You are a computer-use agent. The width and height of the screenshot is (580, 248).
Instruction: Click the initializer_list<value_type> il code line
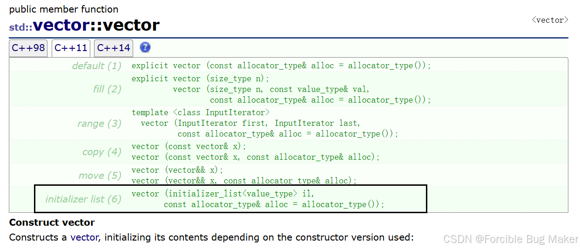(x=226, y=193)
